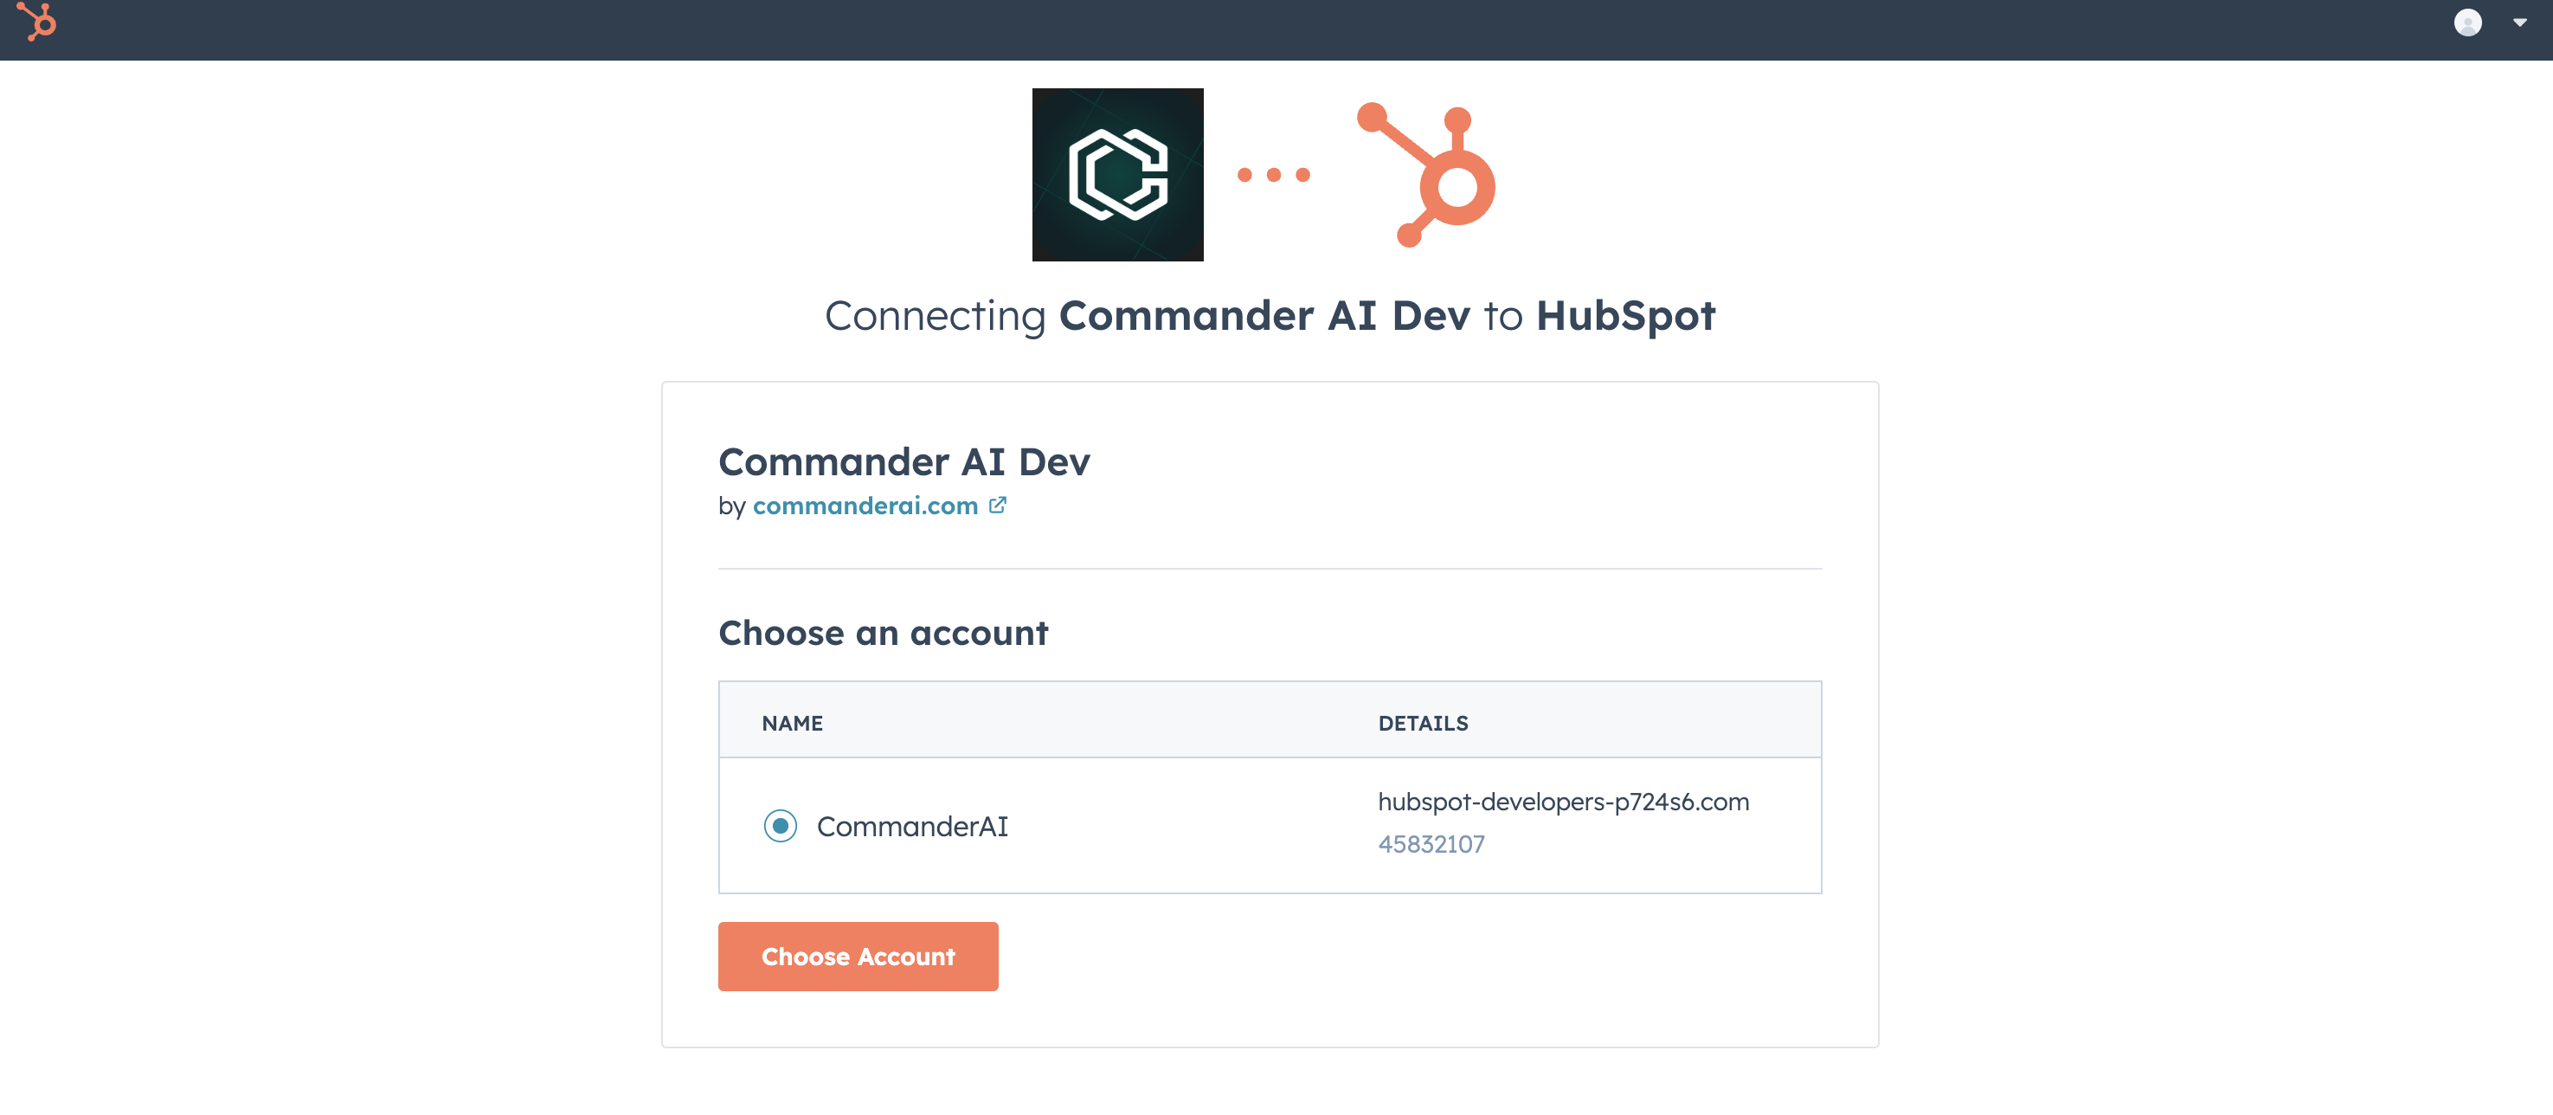Click the CommanderAI account name
This screenshot has width=2553, height=1115.
point(912,826)
